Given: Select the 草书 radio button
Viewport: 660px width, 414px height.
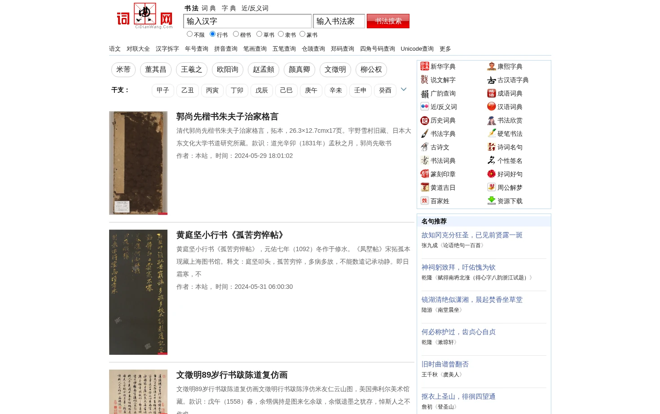Looking at the screenshot, I should click(x=259, y=34).
